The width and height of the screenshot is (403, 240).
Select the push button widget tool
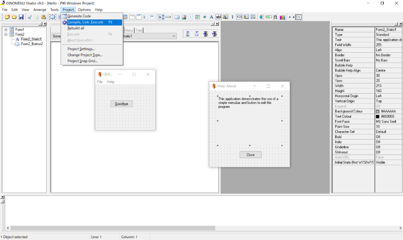click(177, 17)
